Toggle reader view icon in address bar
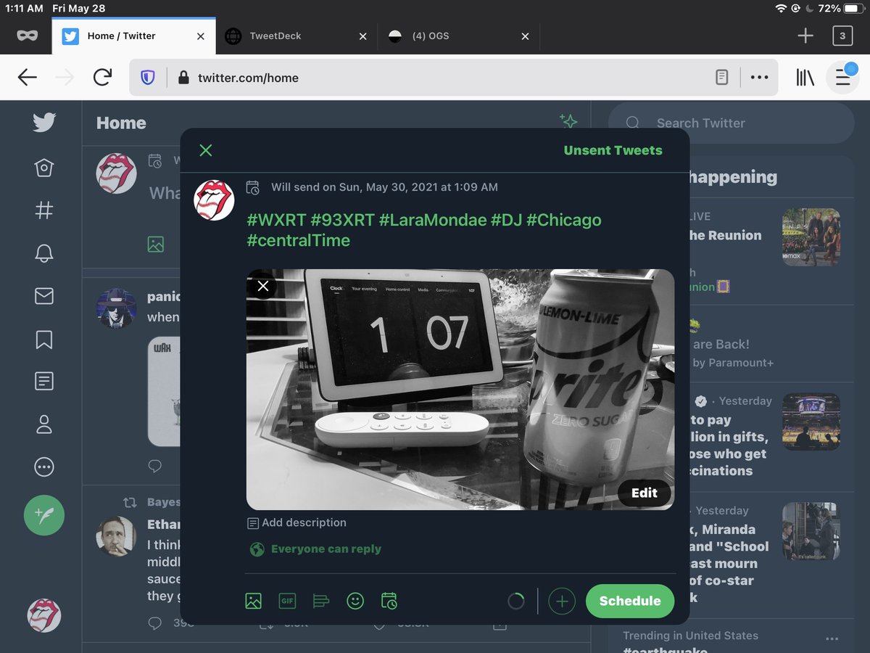This screenshot has height=653, width=870. click(721, 78)
